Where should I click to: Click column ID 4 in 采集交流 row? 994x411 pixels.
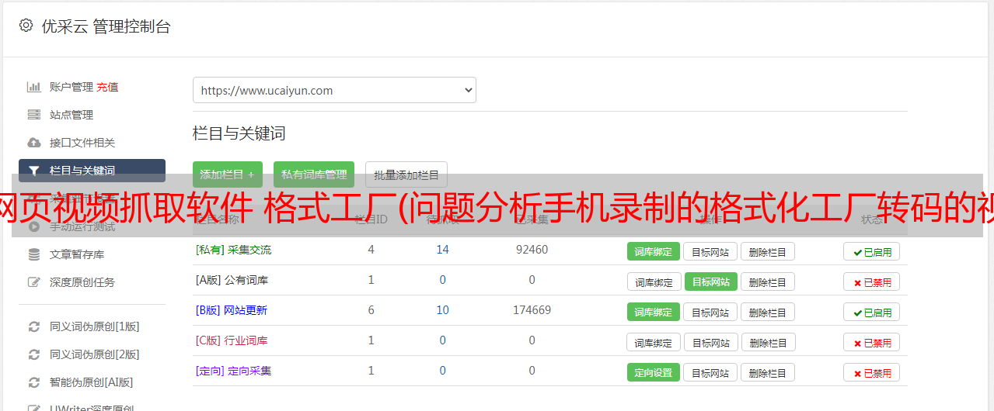tap(371, 250)
